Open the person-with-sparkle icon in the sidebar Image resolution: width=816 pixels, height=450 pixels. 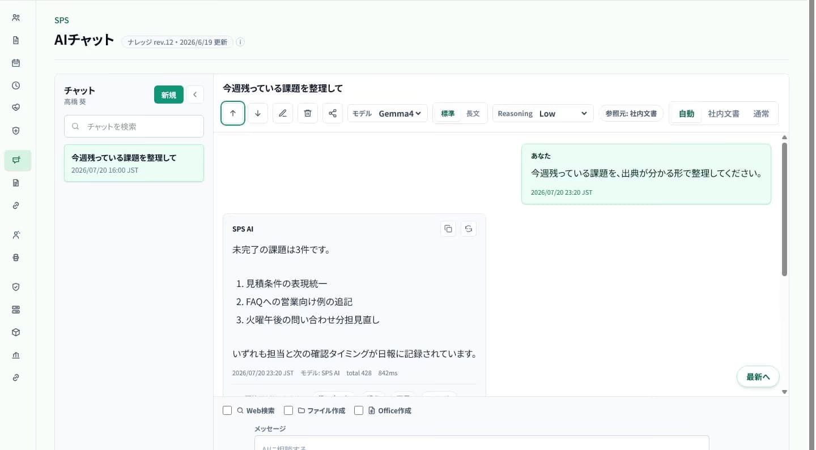click(16, 235)
